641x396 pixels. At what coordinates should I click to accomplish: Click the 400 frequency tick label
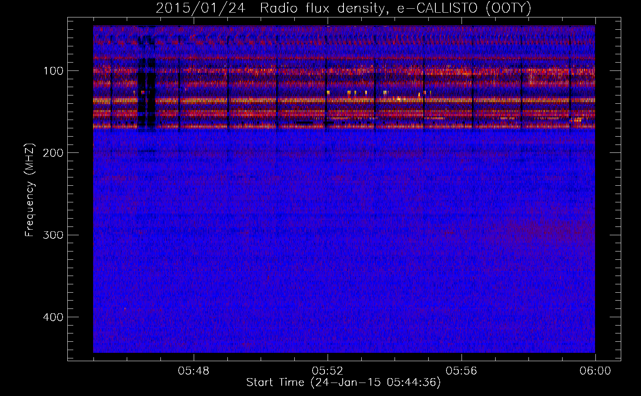tap(53, 317)
